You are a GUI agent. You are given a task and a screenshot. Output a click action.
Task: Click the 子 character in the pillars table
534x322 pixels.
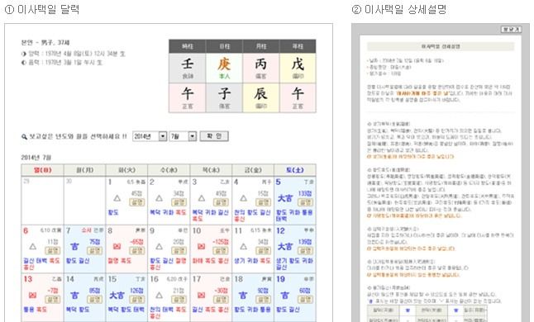[224, 93]
